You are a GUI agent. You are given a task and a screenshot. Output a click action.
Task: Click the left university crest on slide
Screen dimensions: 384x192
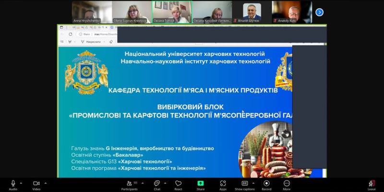tap(86, 72)
